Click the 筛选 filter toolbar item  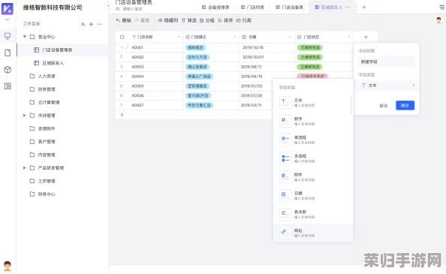(189, 20)
